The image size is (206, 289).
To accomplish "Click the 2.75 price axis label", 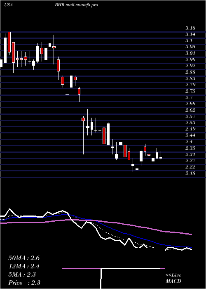I will point(190,91).
